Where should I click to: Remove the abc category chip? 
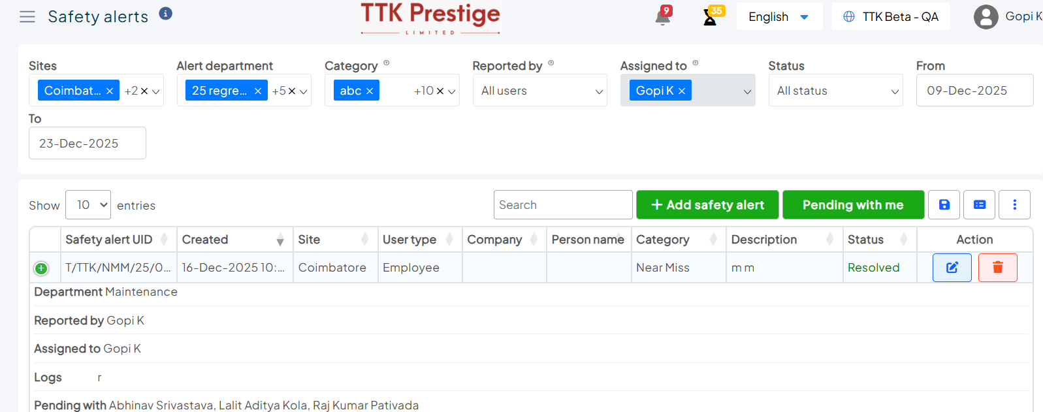point(370,91)
